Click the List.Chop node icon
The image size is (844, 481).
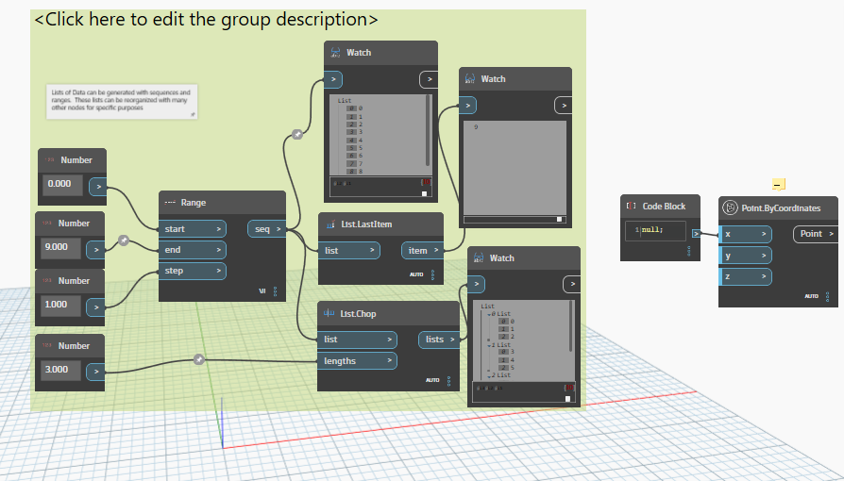click(x=329, y=313)
